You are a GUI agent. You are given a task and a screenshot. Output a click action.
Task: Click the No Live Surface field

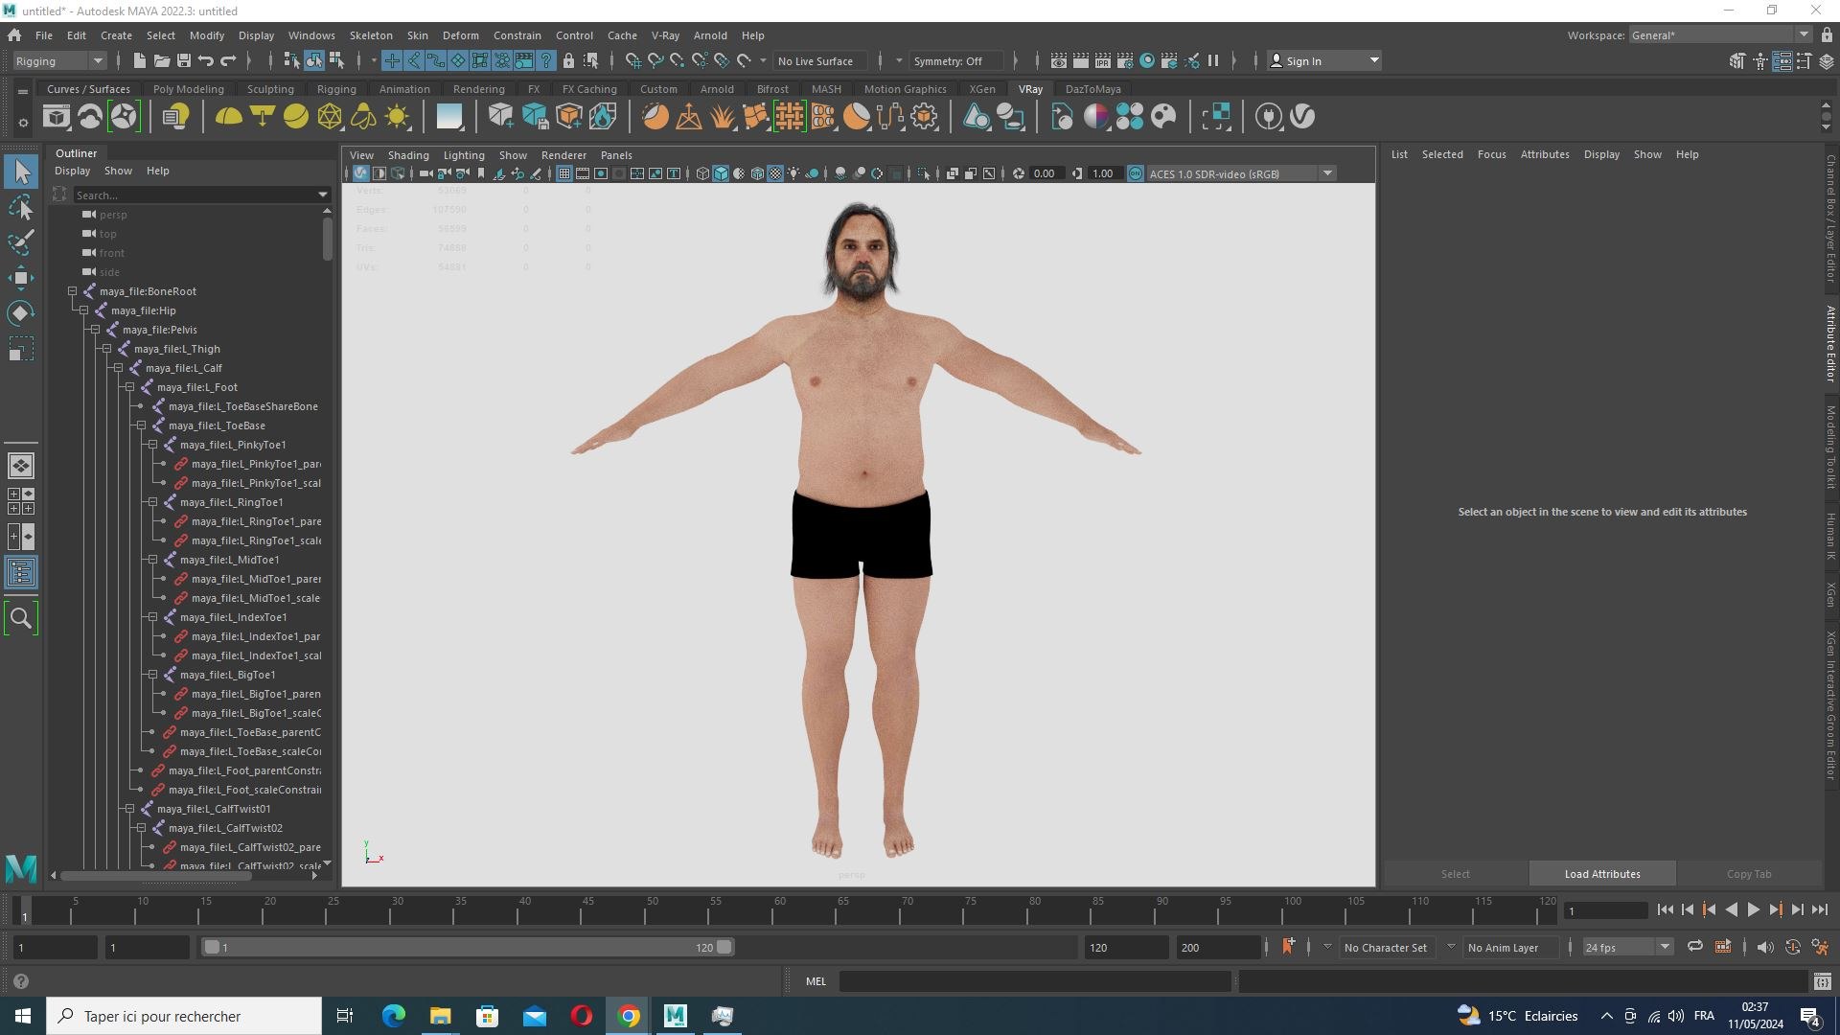tap(819, 60)
